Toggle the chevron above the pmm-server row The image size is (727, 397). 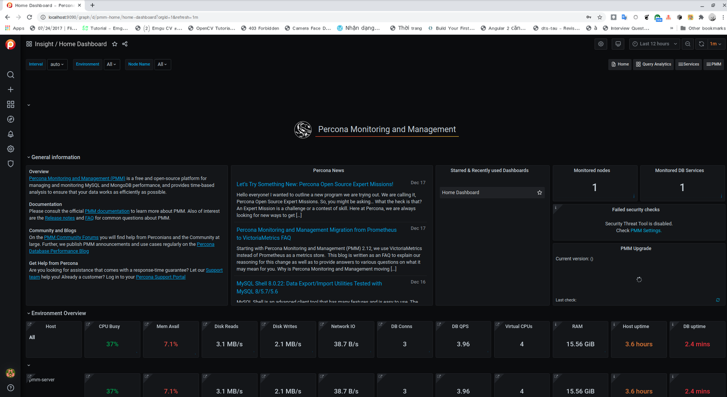(x=29, y=365)
